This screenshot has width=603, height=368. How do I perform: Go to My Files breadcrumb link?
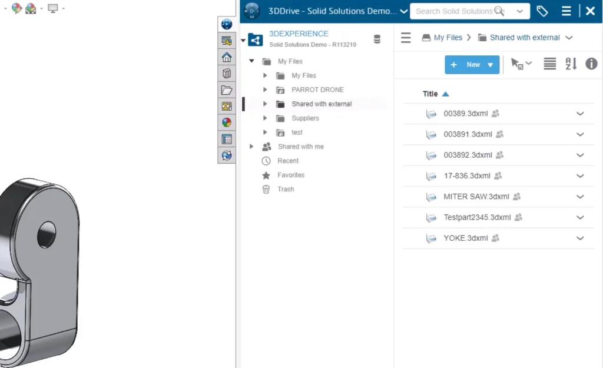point(448,38)
